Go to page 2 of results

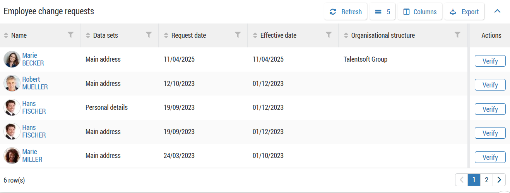pyautogui.click(x=486, y=180)
